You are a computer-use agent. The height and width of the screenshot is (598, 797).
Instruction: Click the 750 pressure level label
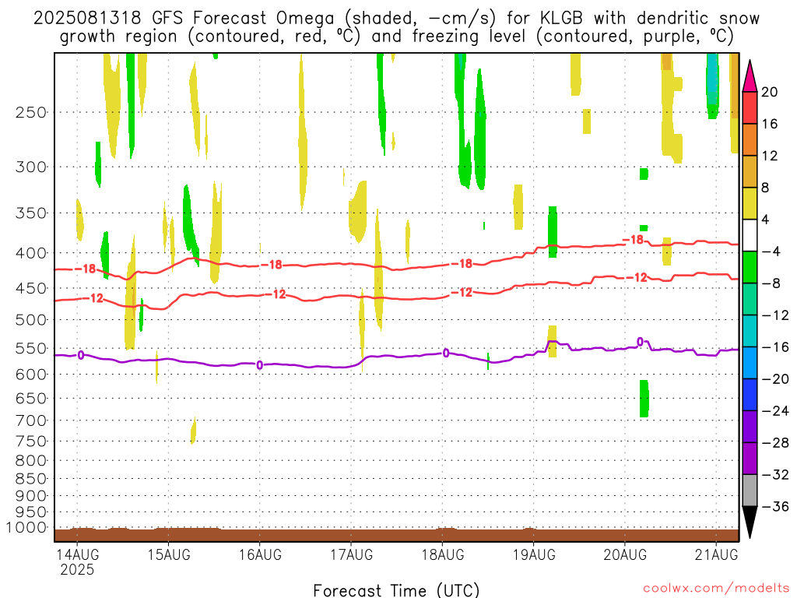31,441
